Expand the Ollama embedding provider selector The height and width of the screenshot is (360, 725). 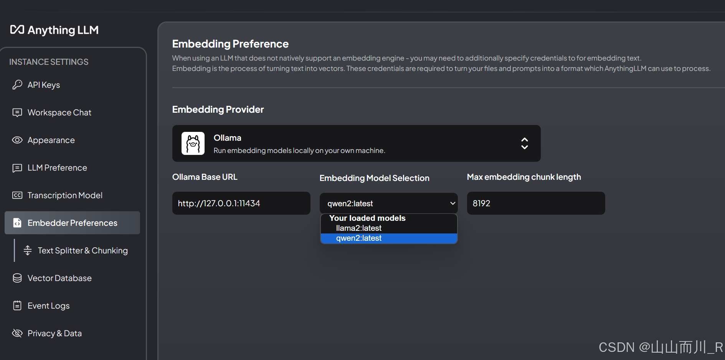[x=356, y=143]
